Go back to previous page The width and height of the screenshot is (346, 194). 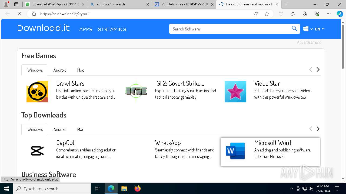8,14
